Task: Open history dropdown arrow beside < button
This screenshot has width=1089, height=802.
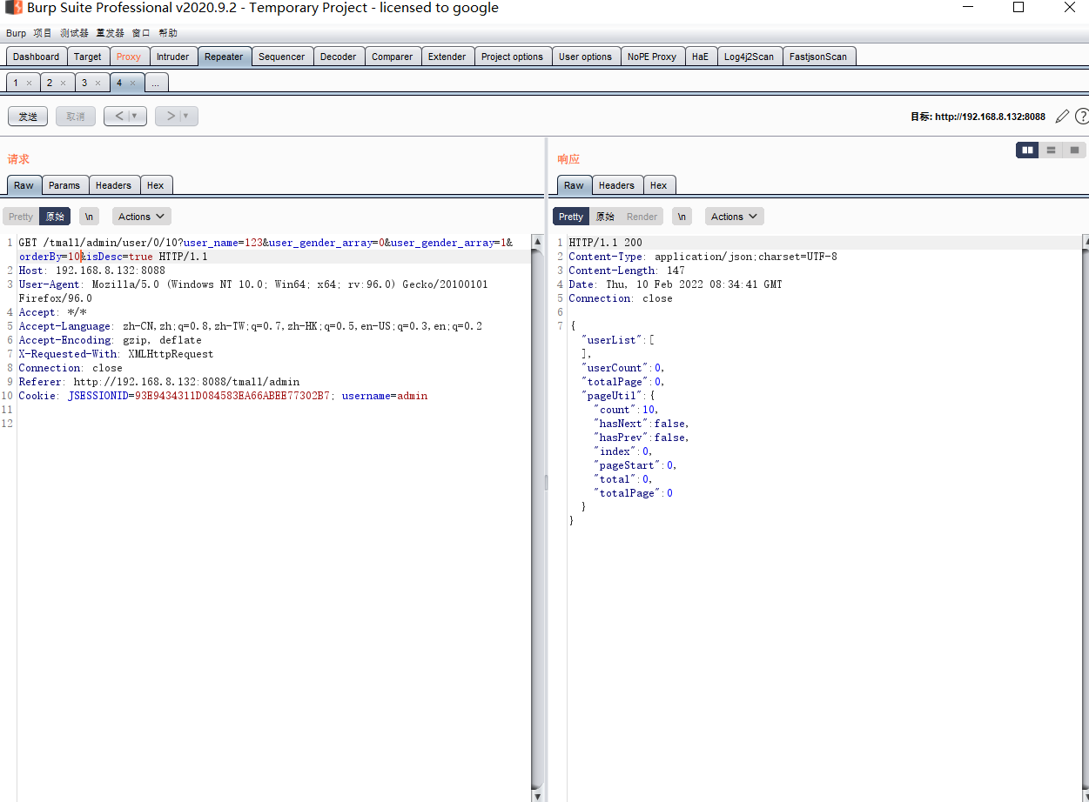Action: (x=136, y=117)
